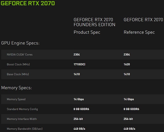Click the reference 8 GB GDDR6 value

[x=131, y=109]
